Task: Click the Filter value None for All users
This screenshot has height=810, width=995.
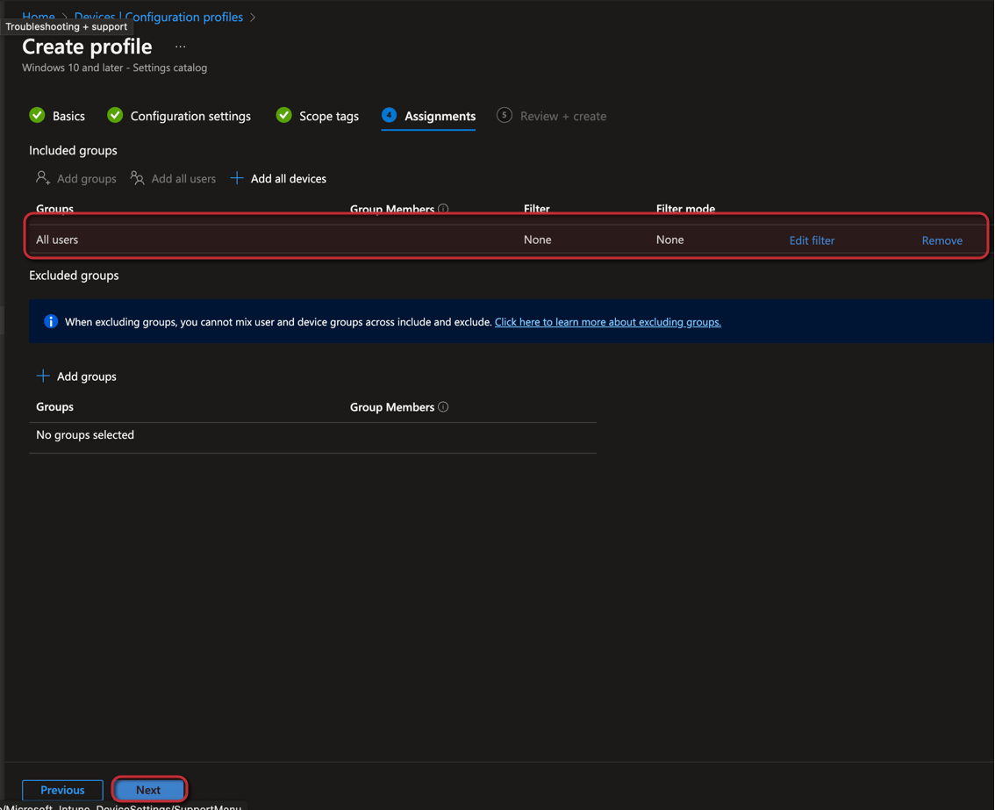Action: 538,240
